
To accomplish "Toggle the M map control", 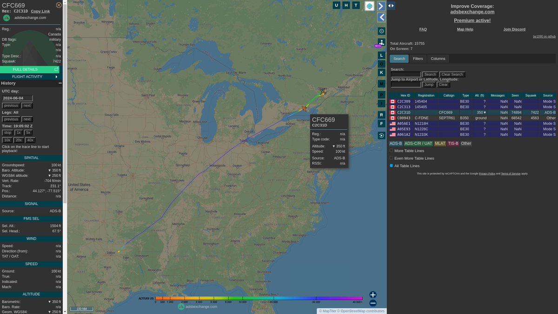I will pyautogui.click(x=381, y=84).
